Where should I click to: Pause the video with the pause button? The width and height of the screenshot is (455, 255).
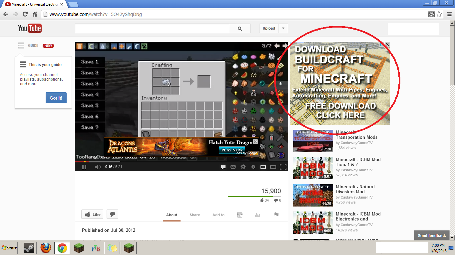click(x=84, y=167)
